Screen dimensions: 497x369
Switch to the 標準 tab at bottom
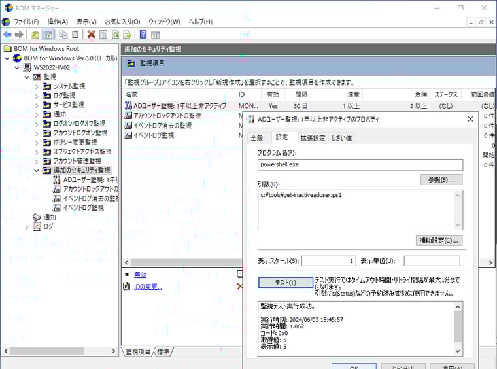coord(163,351)
